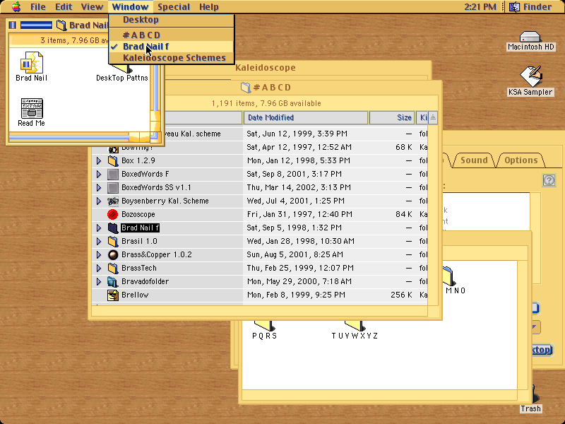Click horizontal scrollbar in Brad Nail f window

tap(79, 136)
